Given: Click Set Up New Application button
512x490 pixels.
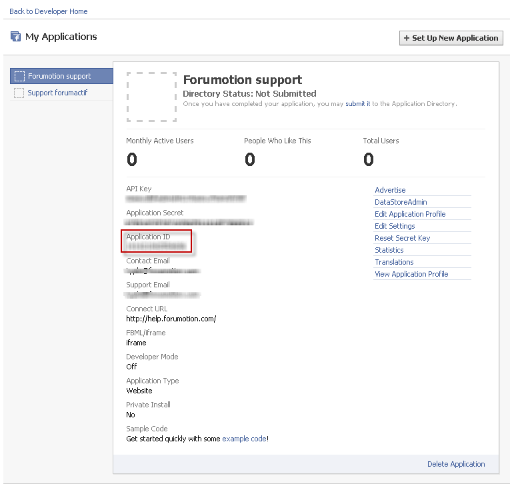Looking at the screenshot, I should (x=451, y=38).
